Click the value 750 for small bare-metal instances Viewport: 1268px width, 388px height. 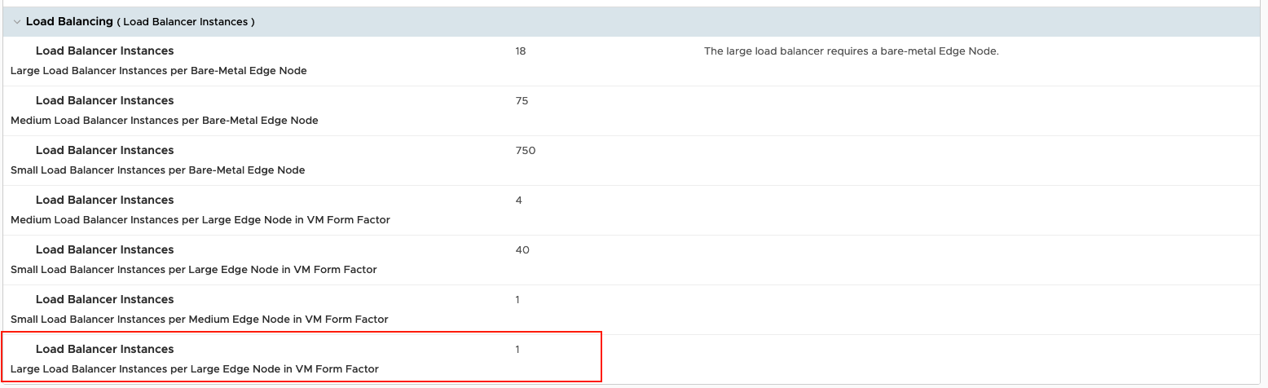pyautogui.click(x=525, y=151)
